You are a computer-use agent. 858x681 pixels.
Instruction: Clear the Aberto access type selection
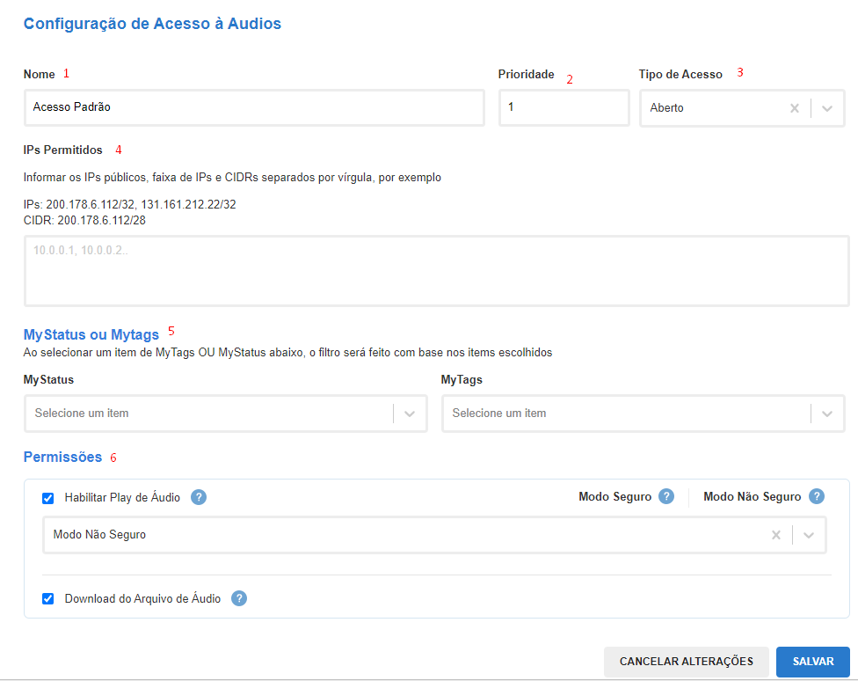click(x=795, y=108)
